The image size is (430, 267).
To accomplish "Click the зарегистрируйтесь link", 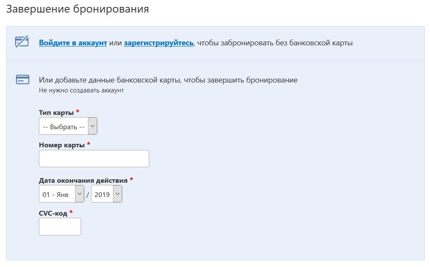I will pos(158,43).
